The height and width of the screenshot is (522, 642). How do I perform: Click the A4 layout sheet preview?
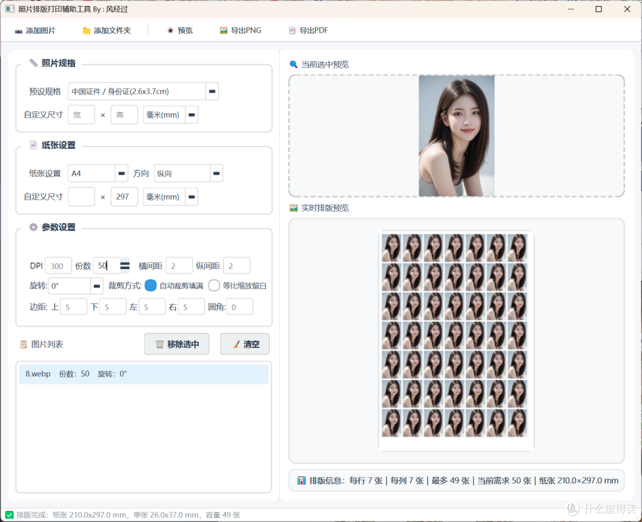456,340
